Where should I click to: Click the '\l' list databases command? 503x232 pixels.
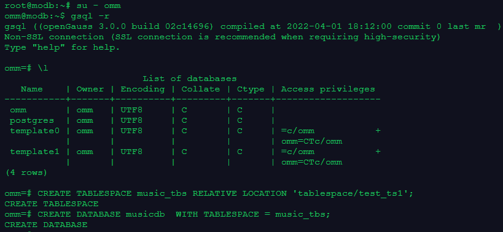[x=43, y=68]
